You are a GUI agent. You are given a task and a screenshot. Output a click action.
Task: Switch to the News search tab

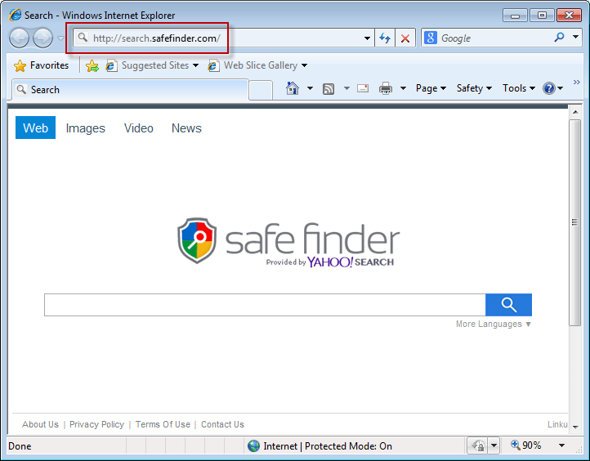(x=186, y=128)
